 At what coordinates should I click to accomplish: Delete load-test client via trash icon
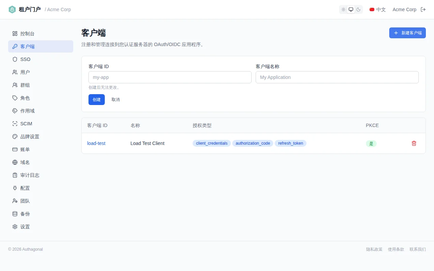pos(414,143)
